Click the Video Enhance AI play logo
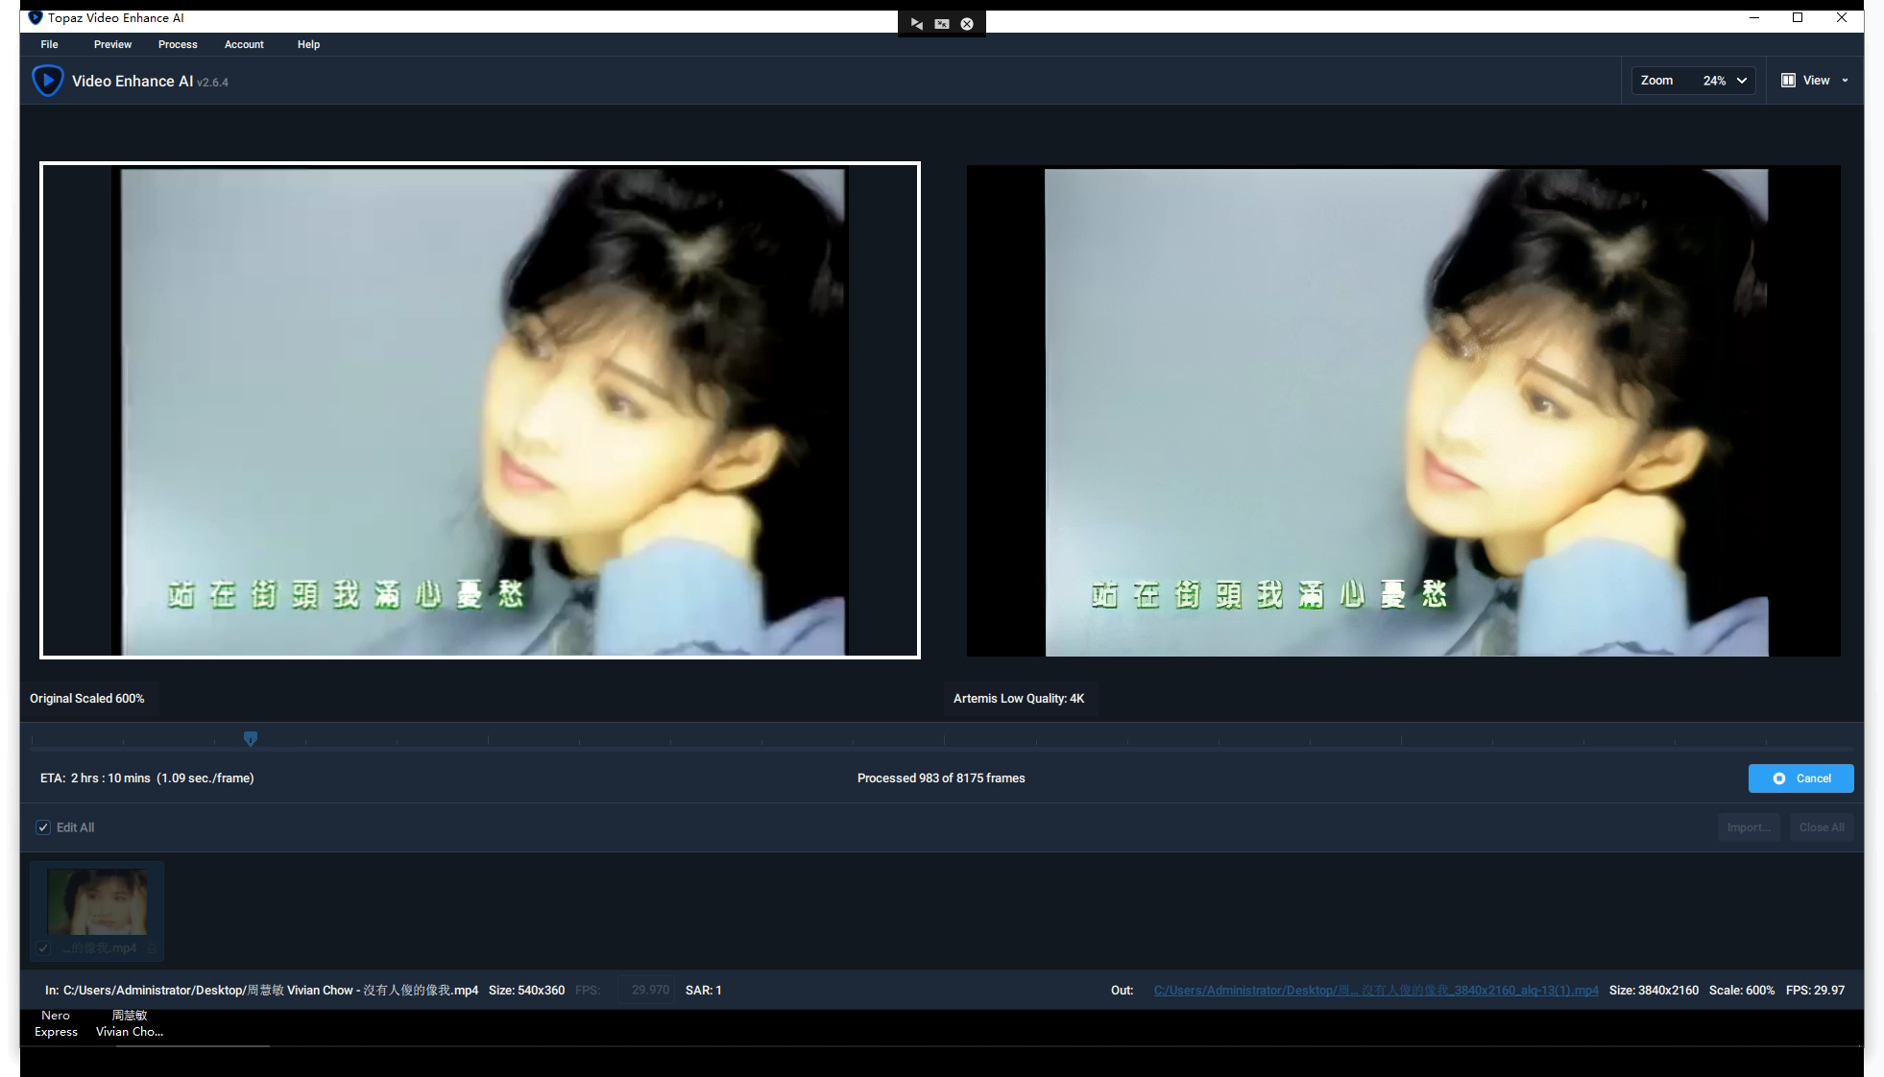 point(47,81)
